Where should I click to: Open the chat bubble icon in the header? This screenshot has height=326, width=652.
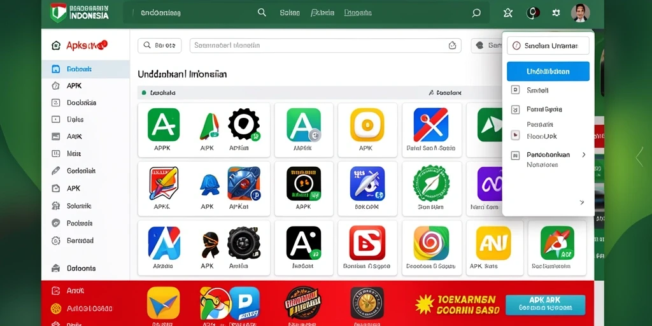[x=476, y=13]
